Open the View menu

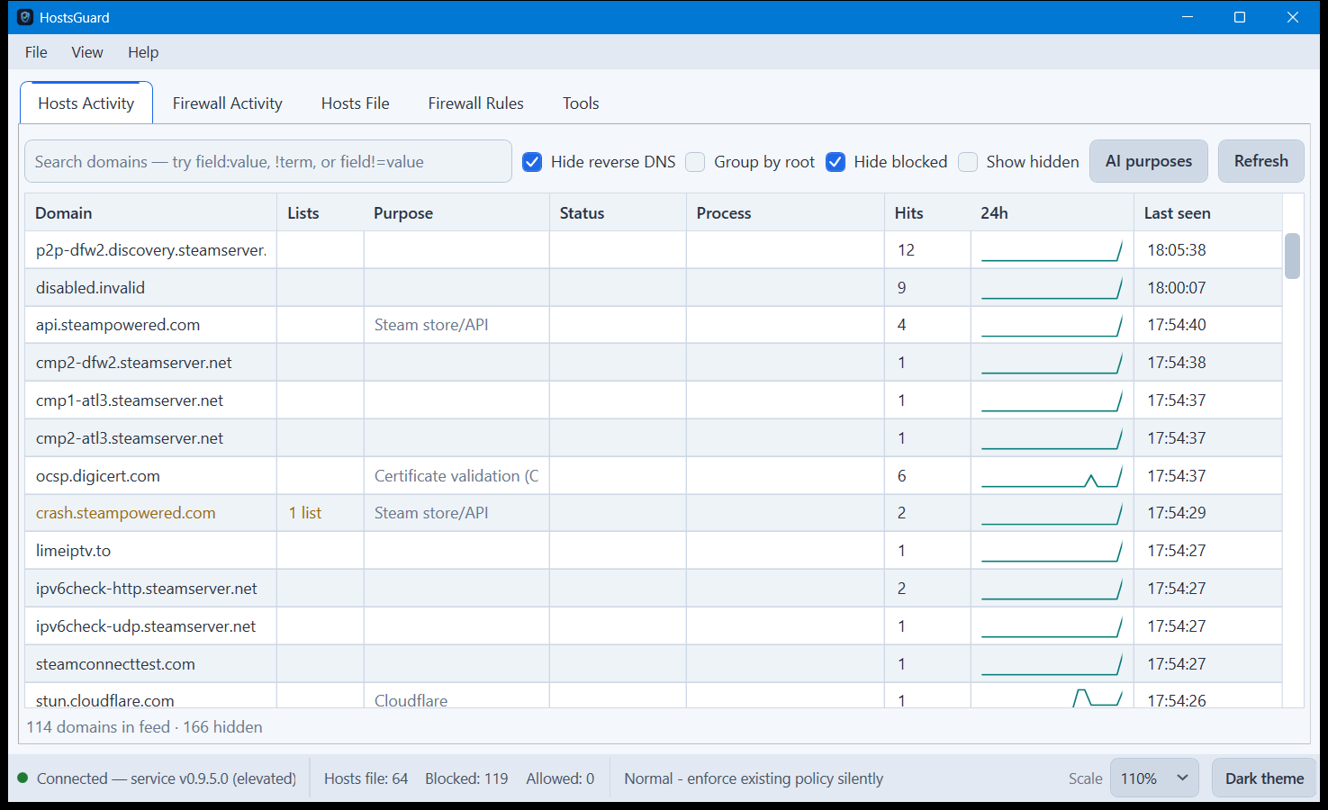[x=87, y=52]
